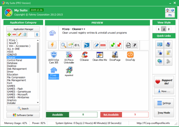Select the (AIO) Wise Care 365 icon
The image size is (179, 127).
click(x=54, y=58)
